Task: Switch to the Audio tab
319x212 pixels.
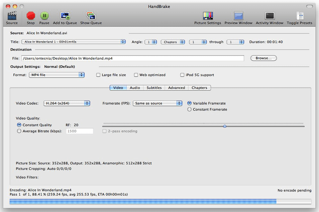Action: [135, 87]
